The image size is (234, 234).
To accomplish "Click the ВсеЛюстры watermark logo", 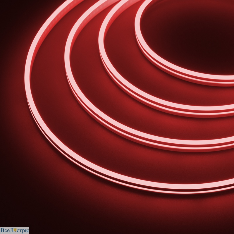I will pos(15,230).
